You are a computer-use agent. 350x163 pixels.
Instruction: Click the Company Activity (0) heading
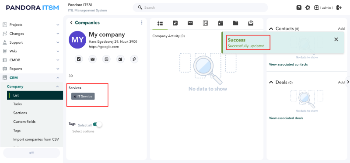[x=168, y=36]
